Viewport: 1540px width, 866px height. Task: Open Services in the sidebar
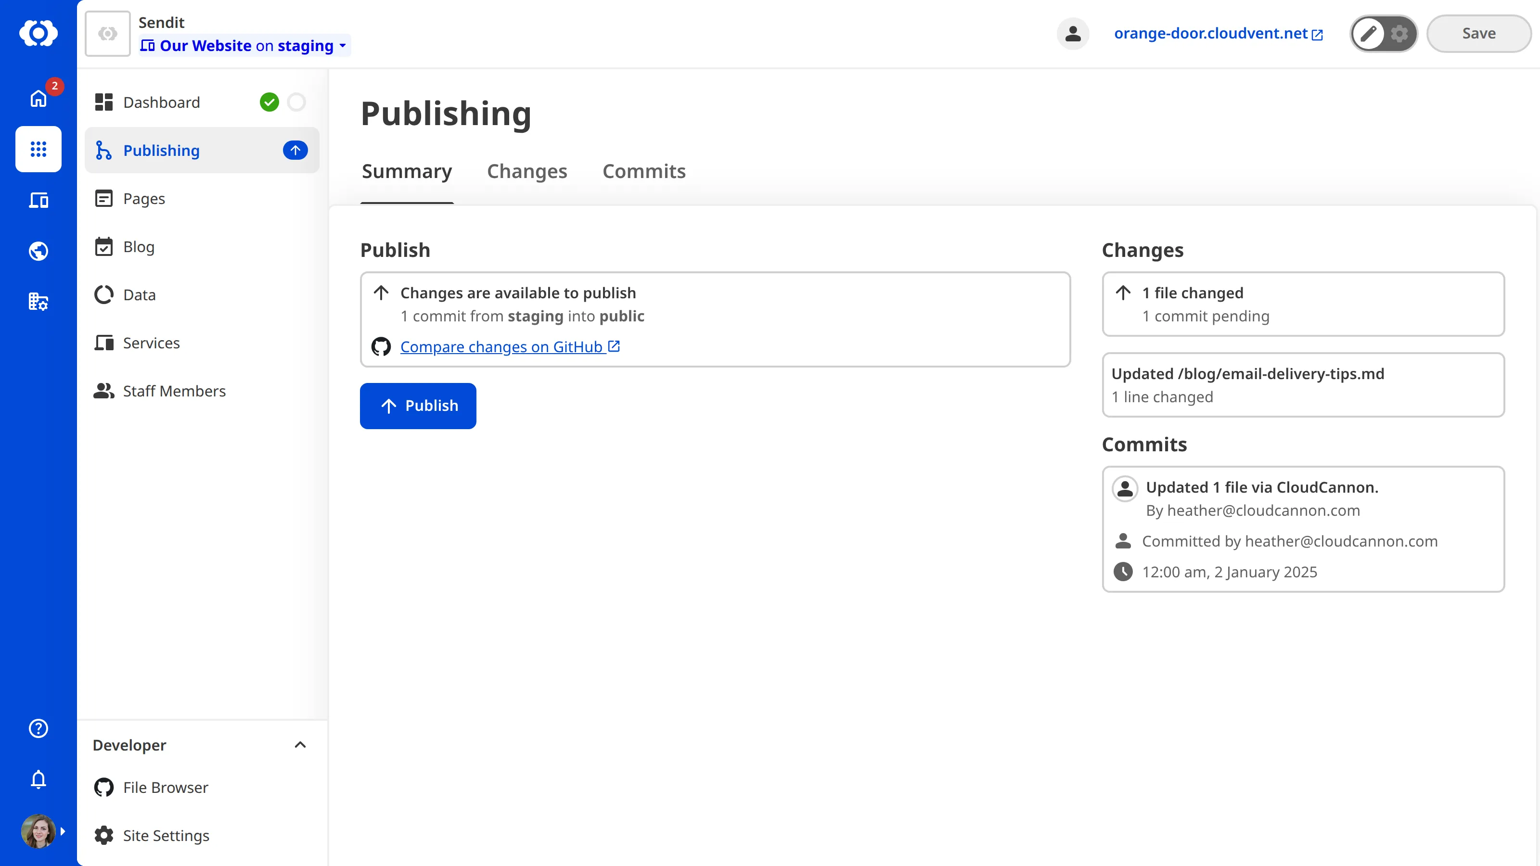coord(202,343)
